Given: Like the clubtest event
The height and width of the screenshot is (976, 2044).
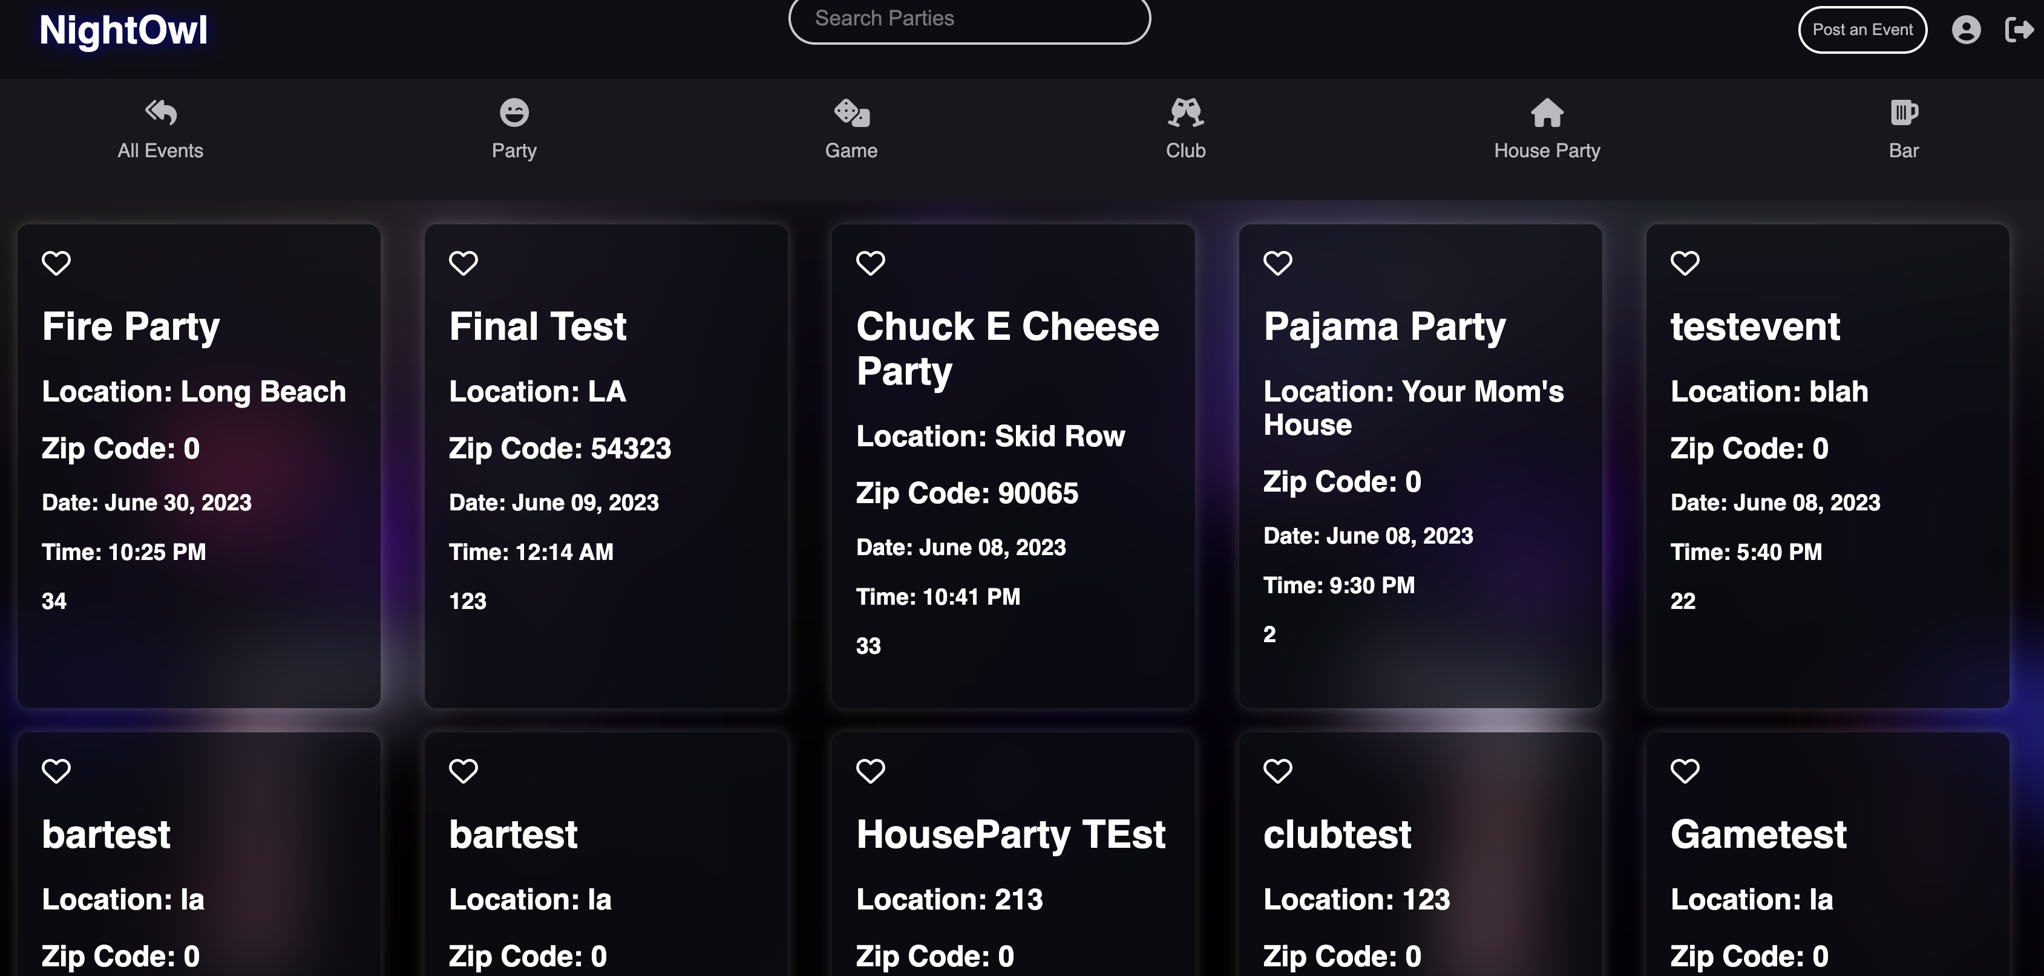Looking at the screenshot, I should click(1277, 770).
